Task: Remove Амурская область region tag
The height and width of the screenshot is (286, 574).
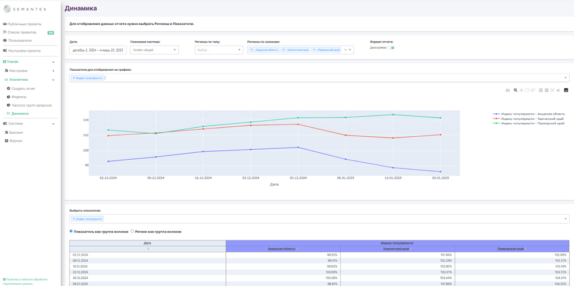Action: [252, 50]
